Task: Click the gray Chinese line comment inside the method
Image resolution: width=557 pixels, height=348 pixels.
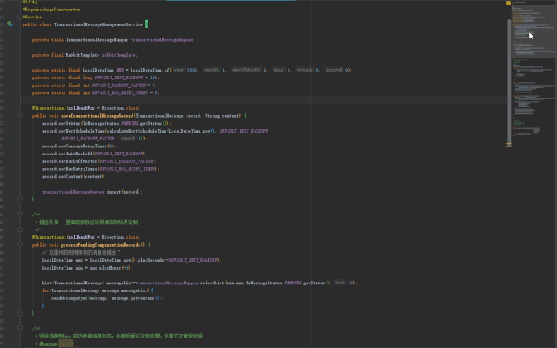Action: point(81,252)
